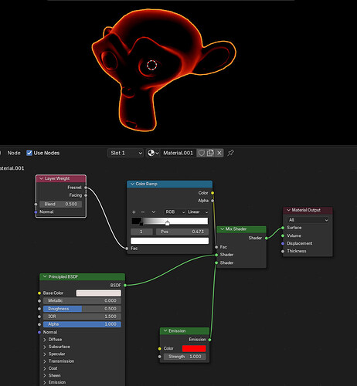Edit the Material.001 name field
Screen dimensions: 357x386
click(x=178, y=153)
